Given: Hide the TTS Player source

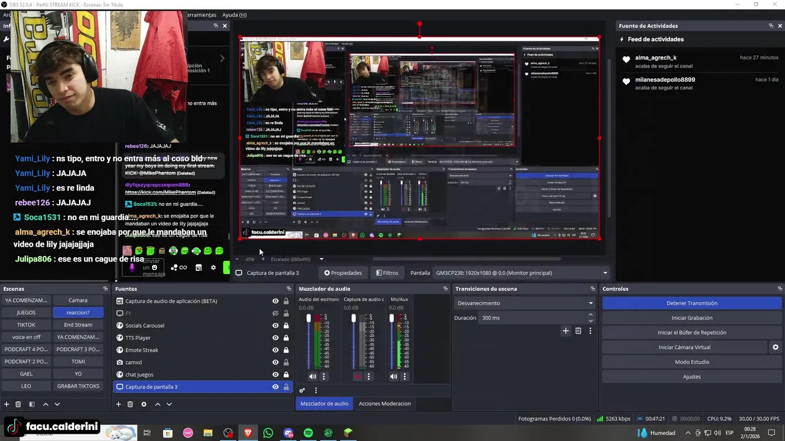Looking at the screenshot, I should click(x=275, y=337).
